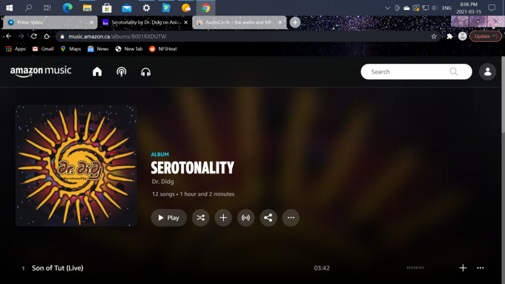Launch Microsoft Edge from taskbar

pos(67,8)
